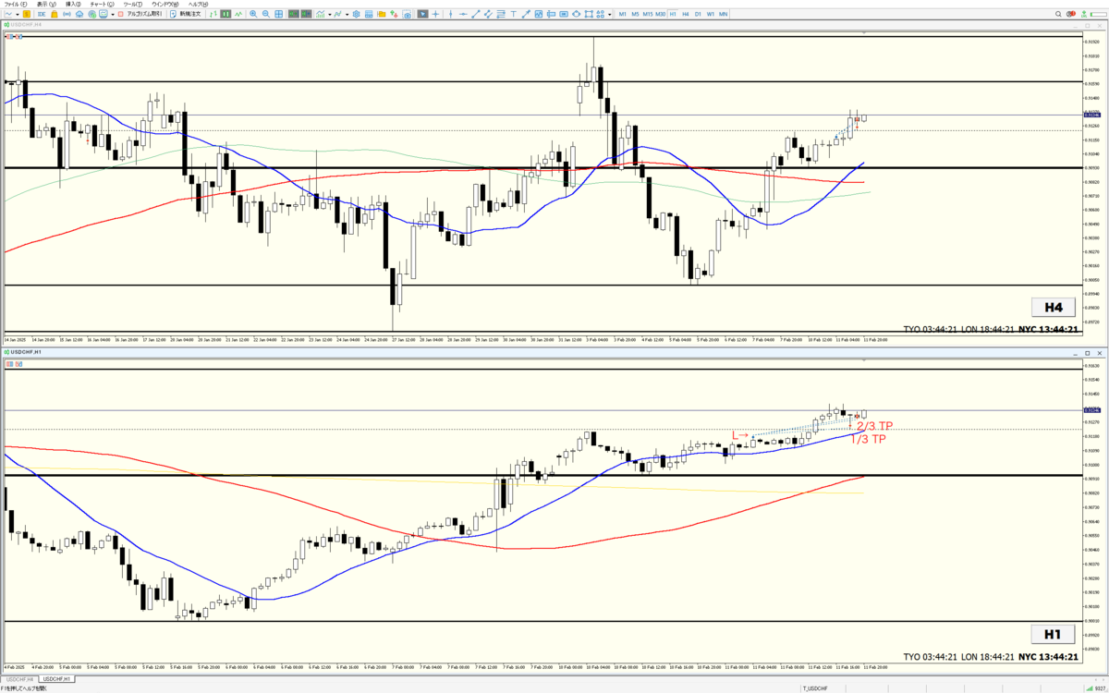Open the ツール (Tools) menu
The image size is (1109, 693).
[132, 5]
